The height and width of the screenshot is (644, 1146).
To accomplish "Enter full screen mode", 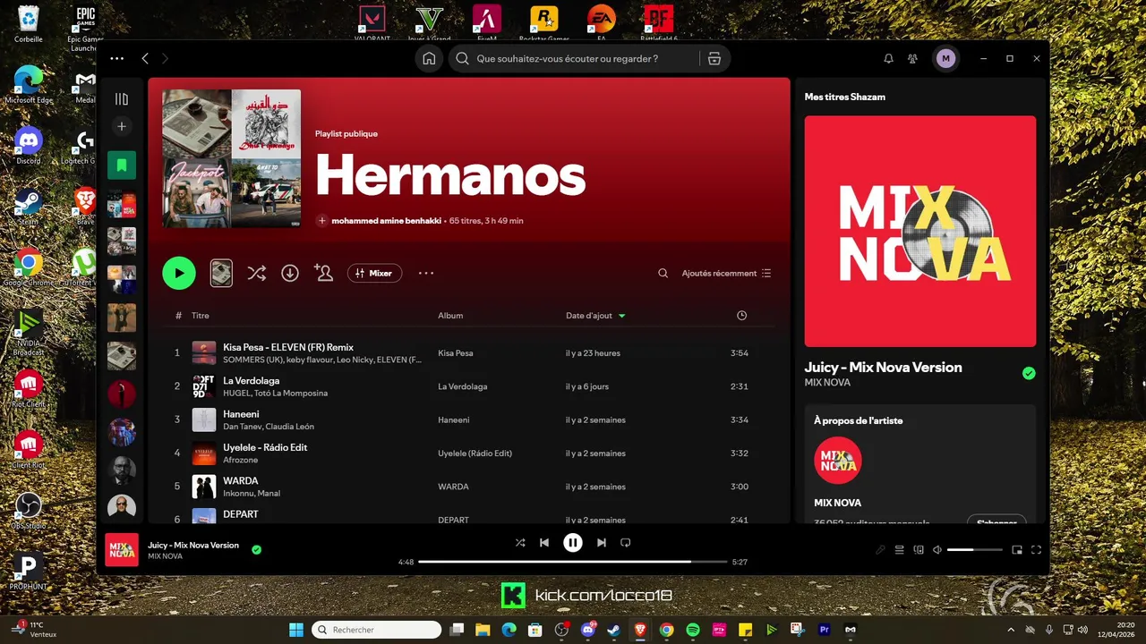I will [1037, 550].
